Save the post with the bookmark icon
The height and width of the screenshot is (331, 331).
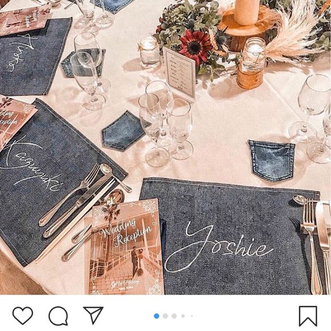point(308,316)
